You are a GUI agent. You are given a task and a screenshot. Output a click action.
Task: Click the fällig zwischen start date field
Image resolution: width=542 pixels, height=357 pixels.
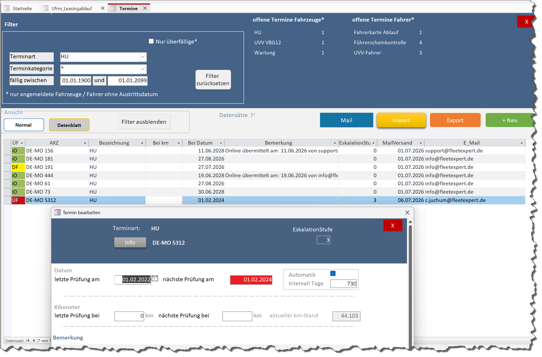[x=76, y=81]
